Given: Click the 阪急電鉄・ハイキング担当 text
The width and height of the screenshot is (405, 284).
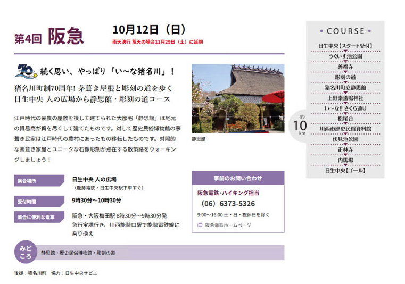Looking at the screenshot, I should pyautogui.click(x=228, y=193).
